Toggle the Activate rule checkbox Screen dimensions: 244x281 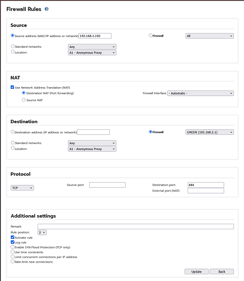(x=12, y=237)
